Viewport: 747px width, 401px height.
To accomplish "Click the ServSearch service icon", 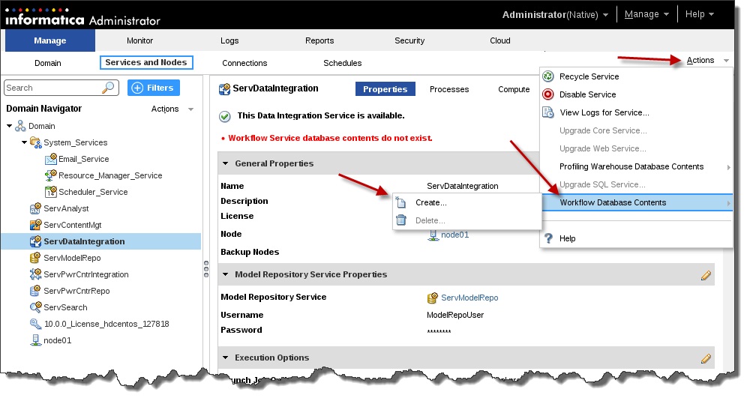I will [x=36, y=307].
